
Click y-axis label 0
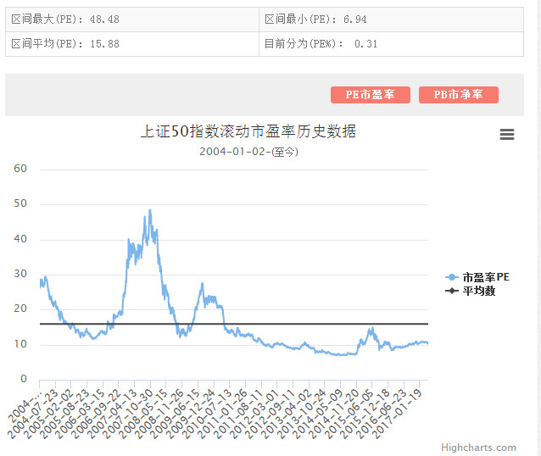tap(23, 379)
